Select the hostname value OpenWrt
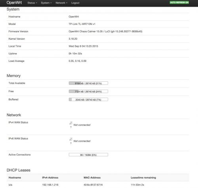Viewport: 198px width, 188px height. click(74, 17)
